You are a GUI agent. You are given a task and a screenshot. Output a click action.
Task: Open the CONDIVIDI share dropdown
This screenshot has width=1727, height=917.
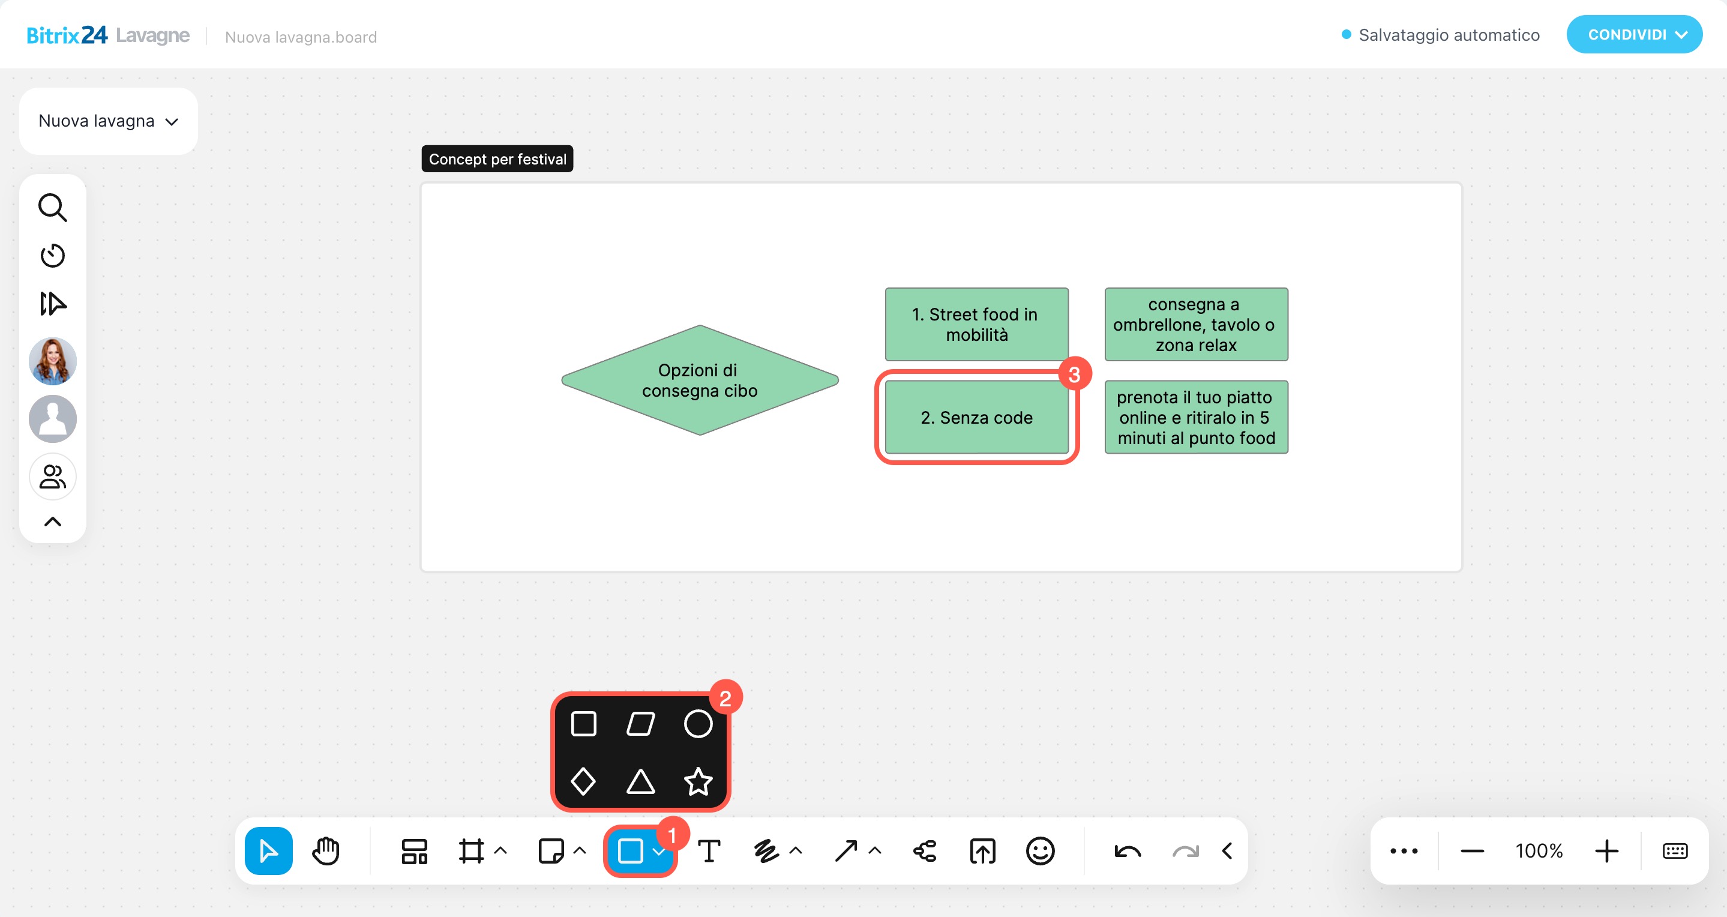[x=1634, y=35]
